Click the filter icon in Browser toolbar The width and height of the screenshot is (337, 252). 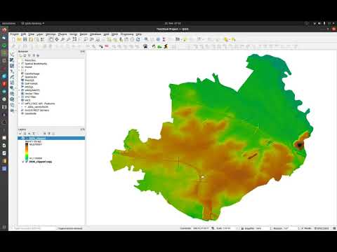coord(29,55)
